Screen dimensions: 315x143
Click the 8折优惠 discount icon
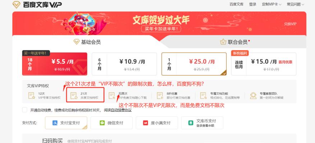pyautogui.click(x=160, y=95)
